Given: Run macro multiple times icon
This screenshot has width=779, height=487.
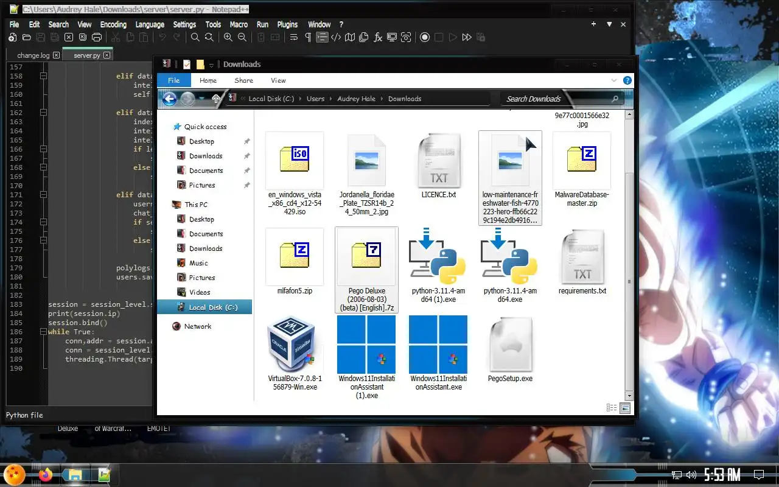Looking at the screenshot, I should (x=467, y=37).
